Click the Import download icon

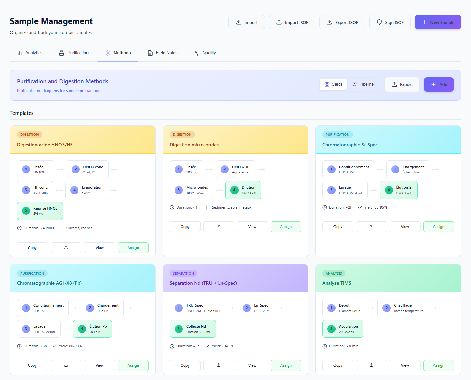point(239,22)
